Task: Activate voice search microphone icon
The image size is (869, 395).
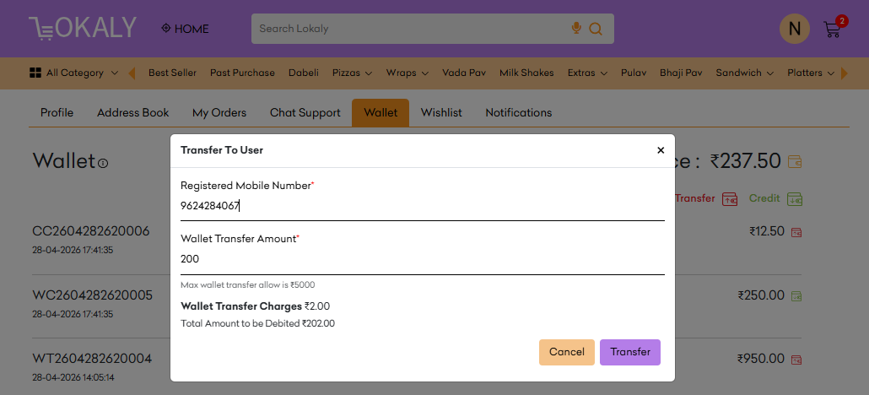Action: 576,29
